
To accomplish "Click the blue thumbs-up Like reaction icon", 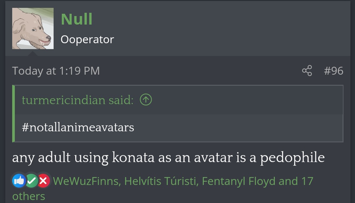I will (19, 181).
